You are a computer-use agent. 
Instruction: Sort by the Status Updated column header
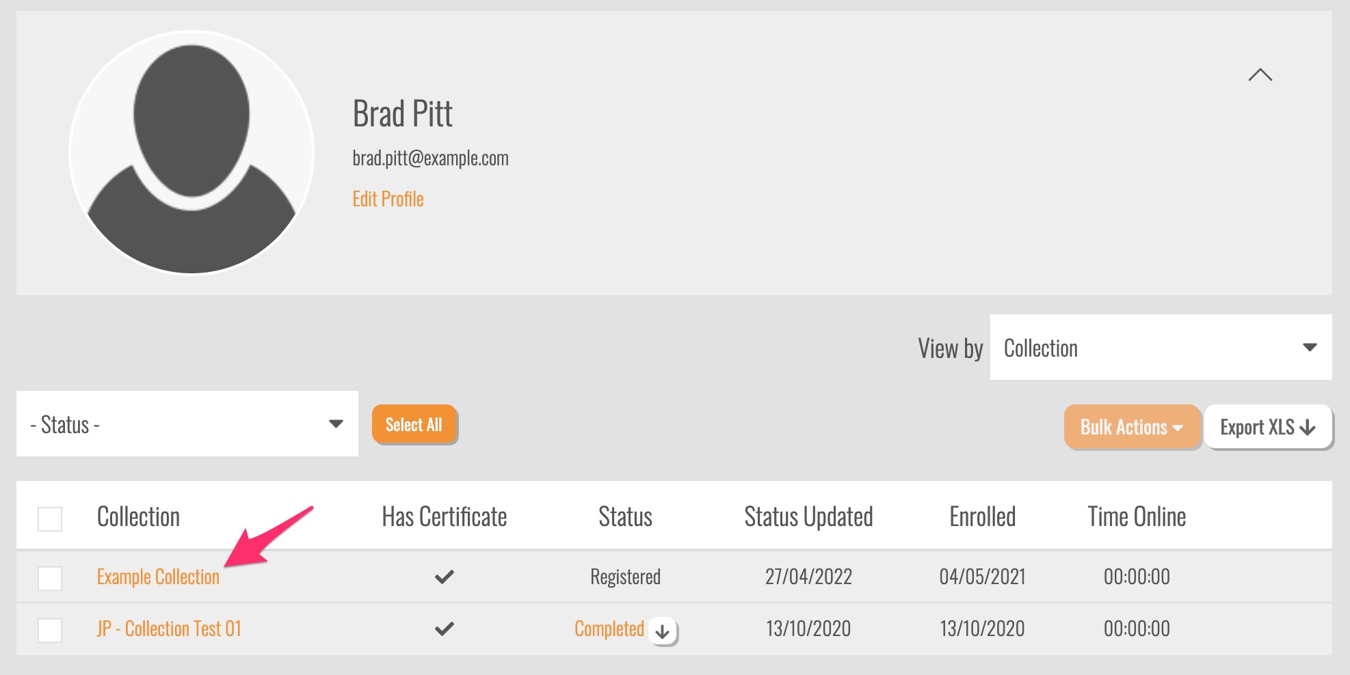[x=808, y=517]
